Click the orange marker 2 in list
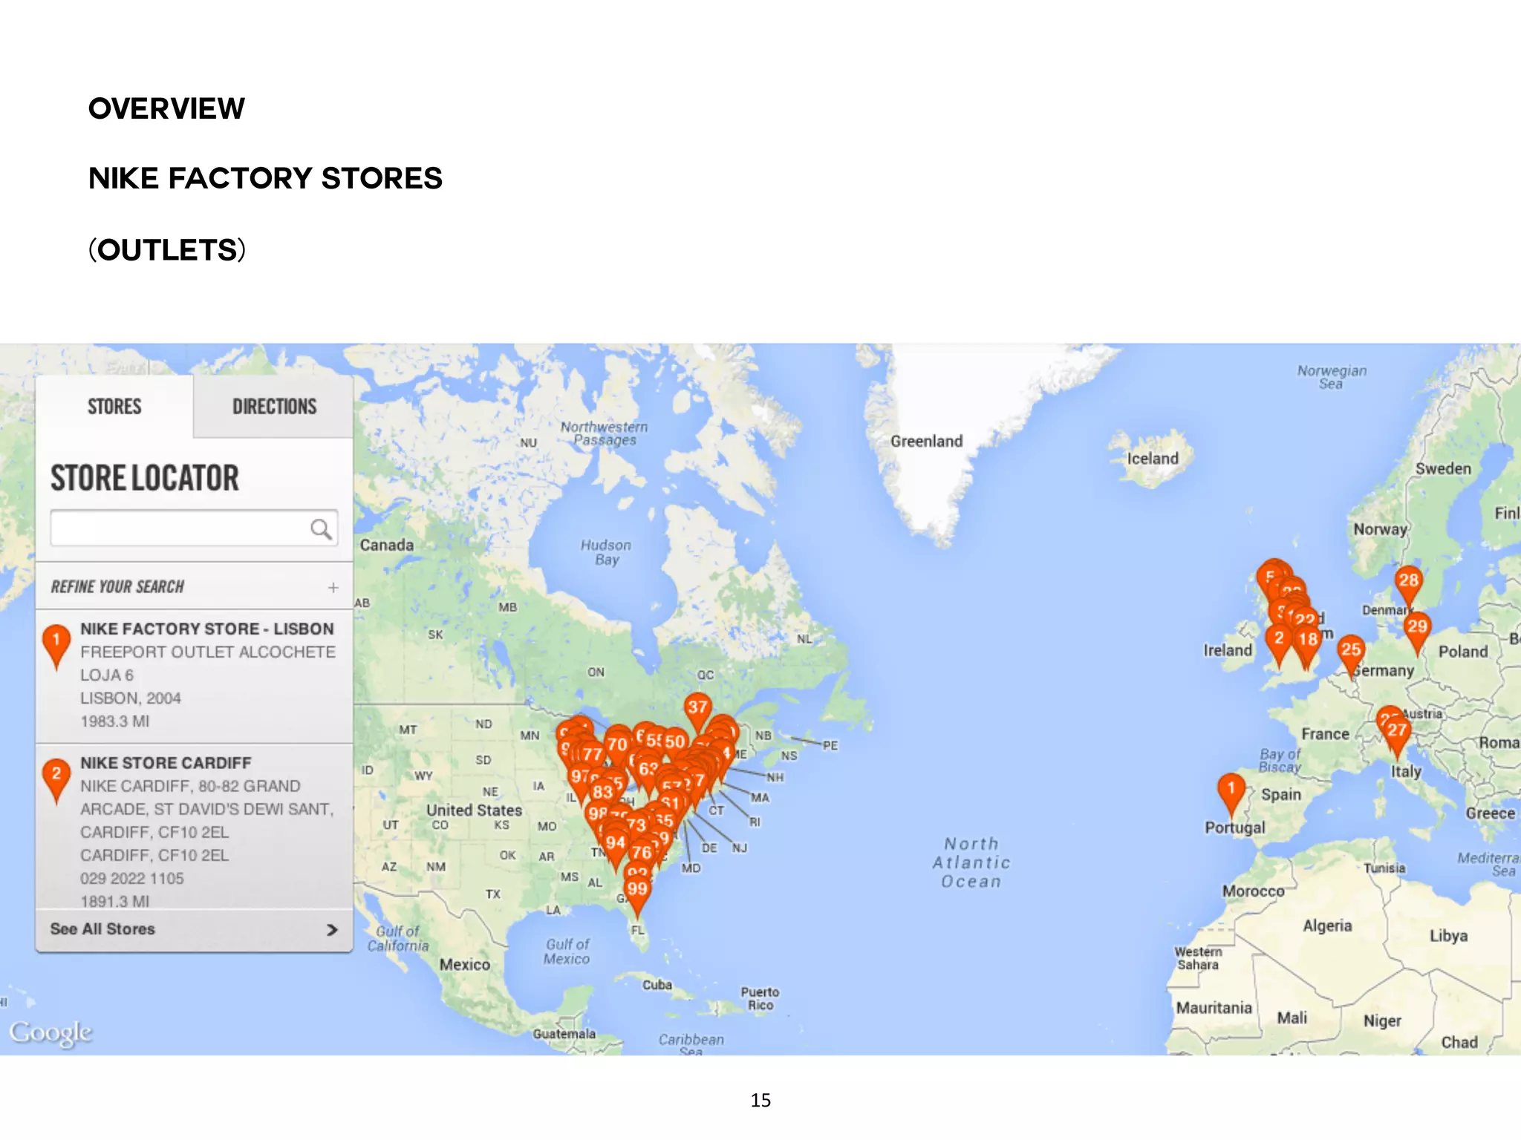Viewport: 1521px width, 1140px height. coord(56,776)
